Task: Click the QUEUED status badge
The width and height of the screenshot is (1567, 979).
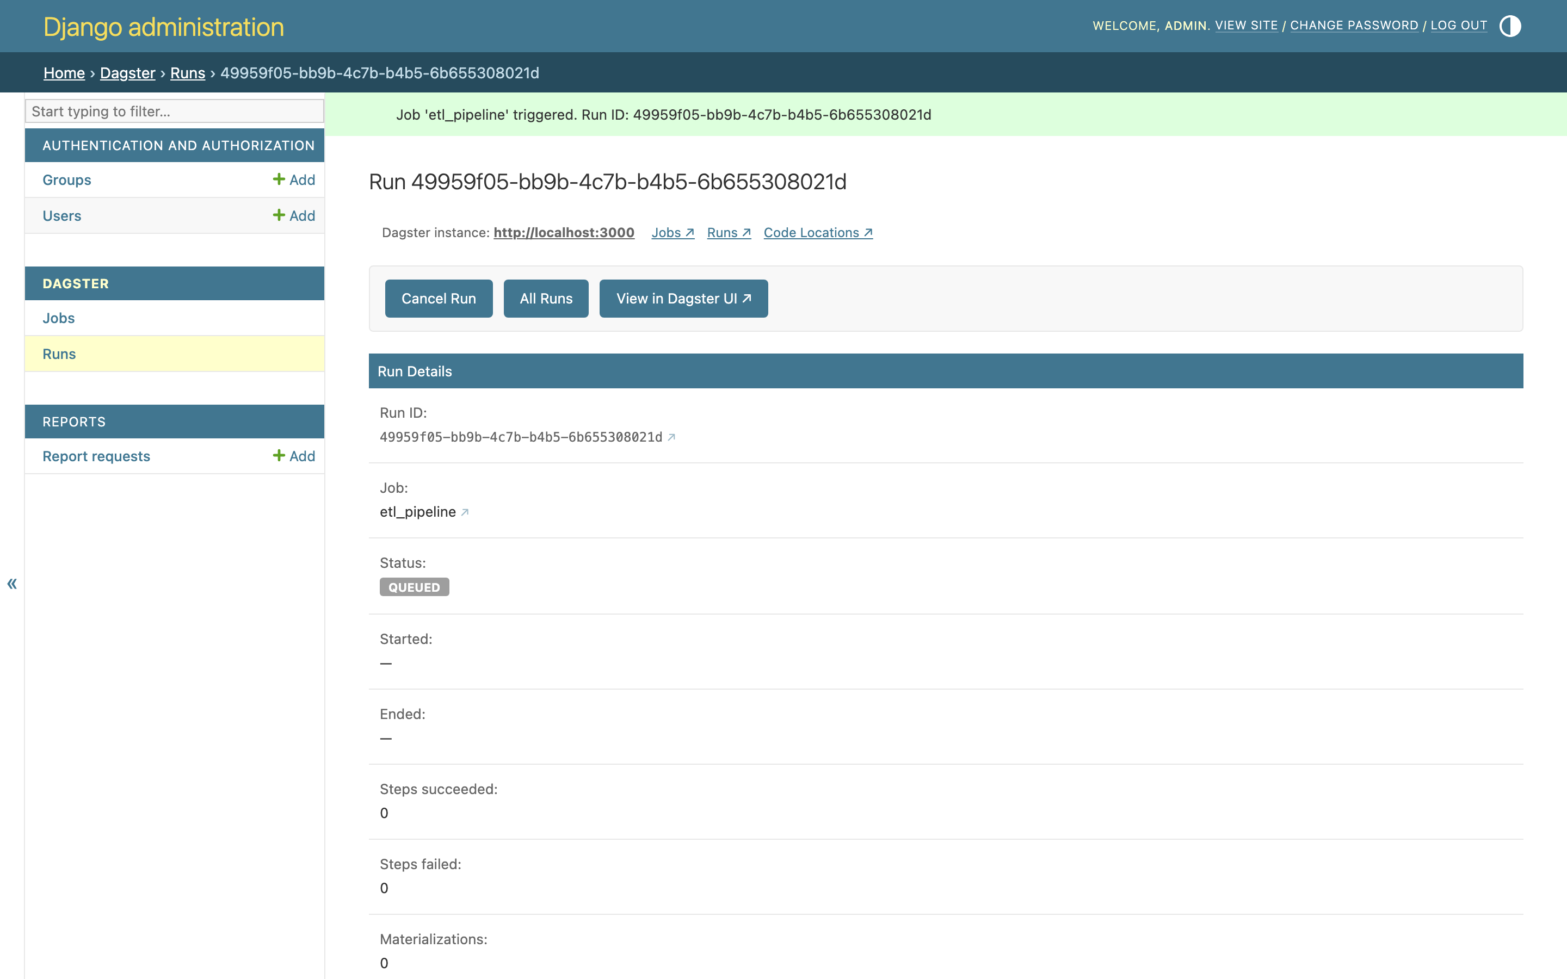Action: click(415, 587)
